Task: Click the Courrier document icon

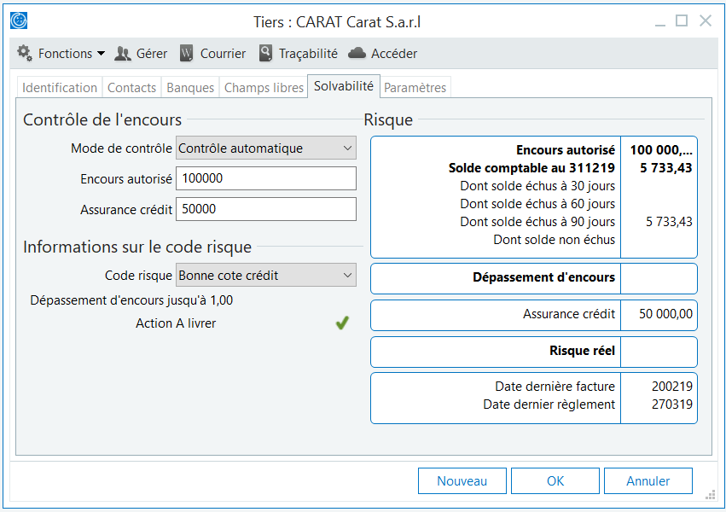Action: 187,53
